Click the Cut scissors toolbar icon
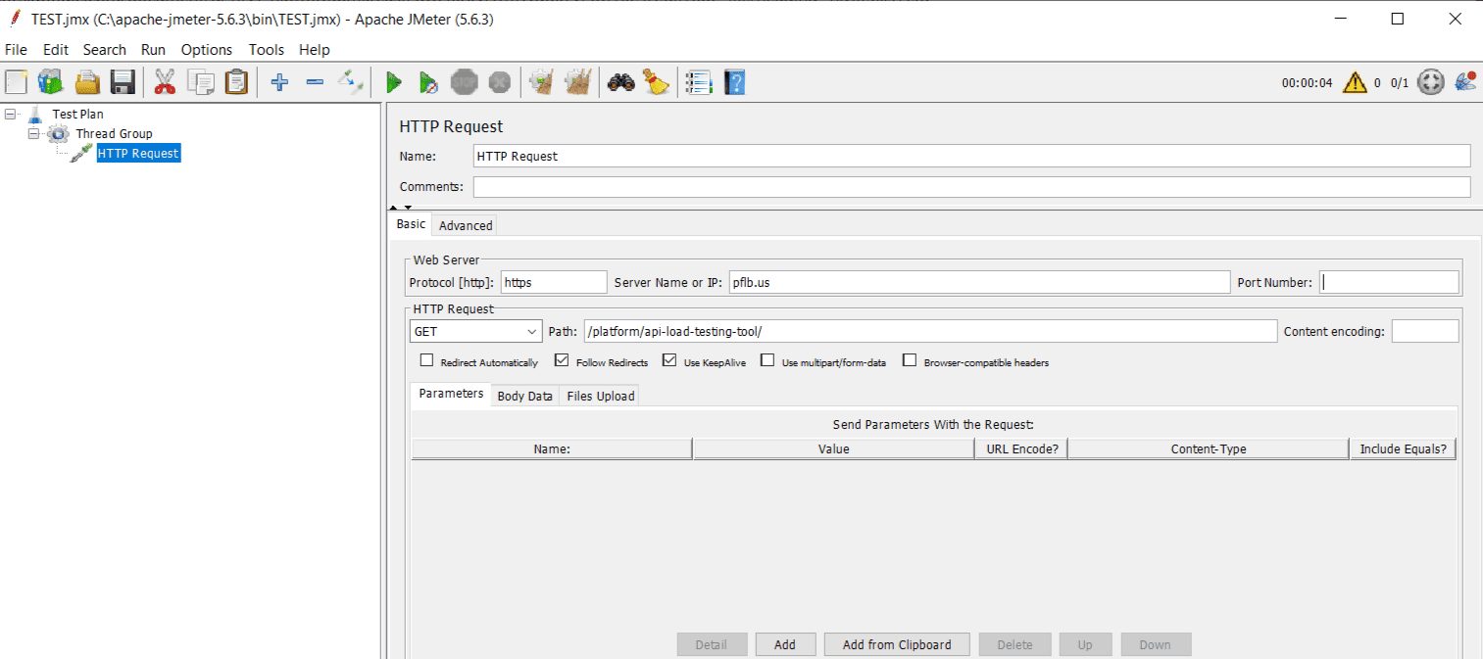1483x659 pixels. click(x=165, y=82)
